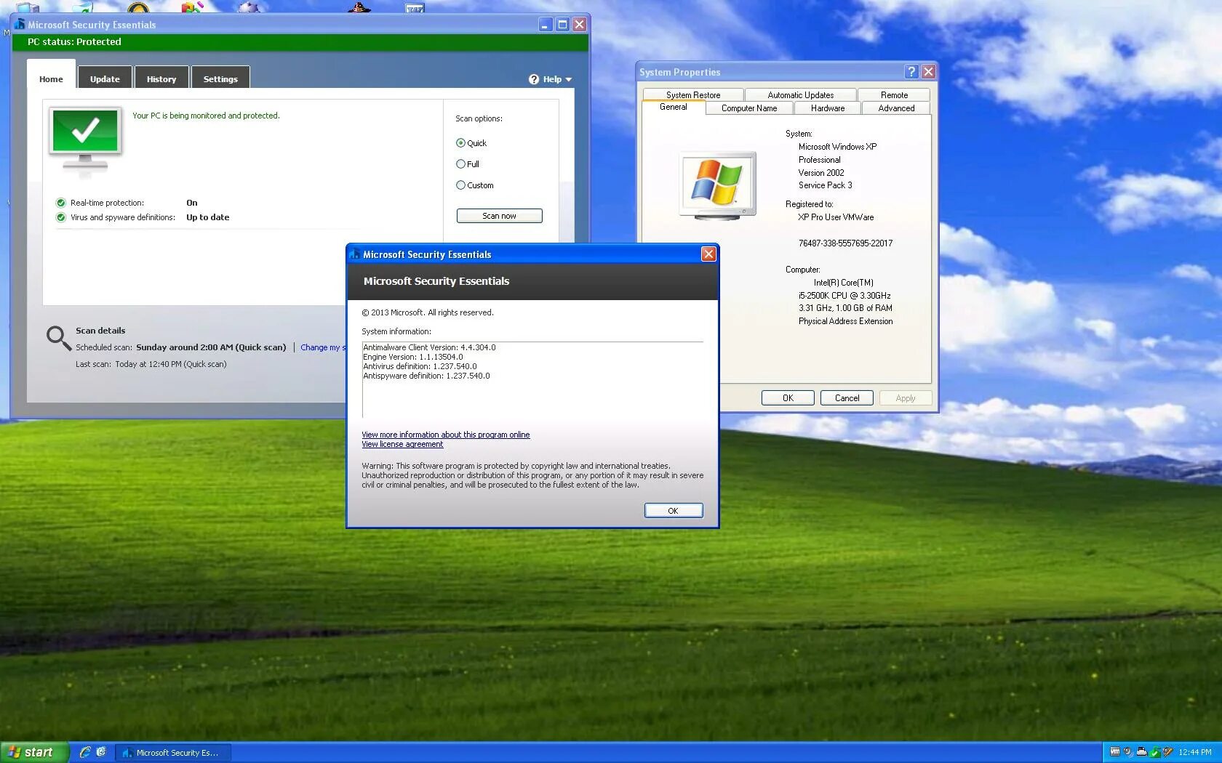
Task: Click the 'Service Pack 3' text
Action: pyautogui.click(x=825, y=185)
